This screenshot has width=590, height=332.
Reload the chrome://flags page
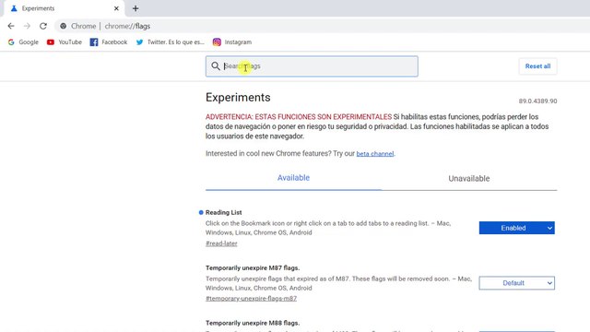43,26
